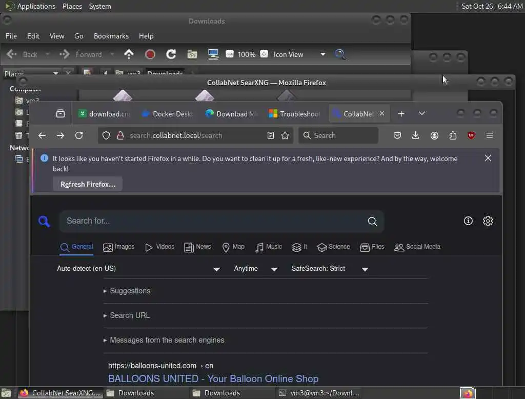Select the News search category
Image resolution: width=525 pixels, height=399 pixels.
tap(197, 247)
